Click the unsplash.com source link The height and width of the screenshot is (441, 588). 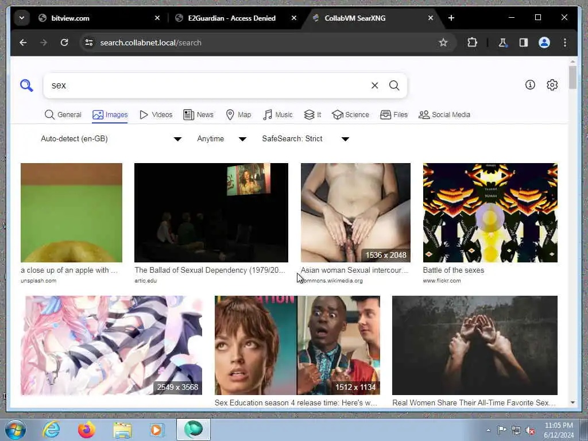coord(38,280)
